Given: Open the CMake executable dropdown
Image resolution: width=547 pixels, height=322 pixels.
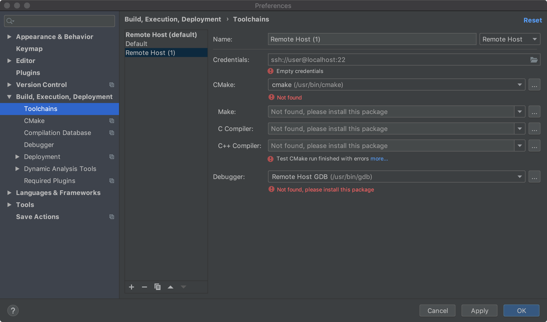Looking at the screenshot, I should pyautogui.click(x=519, y=85).
